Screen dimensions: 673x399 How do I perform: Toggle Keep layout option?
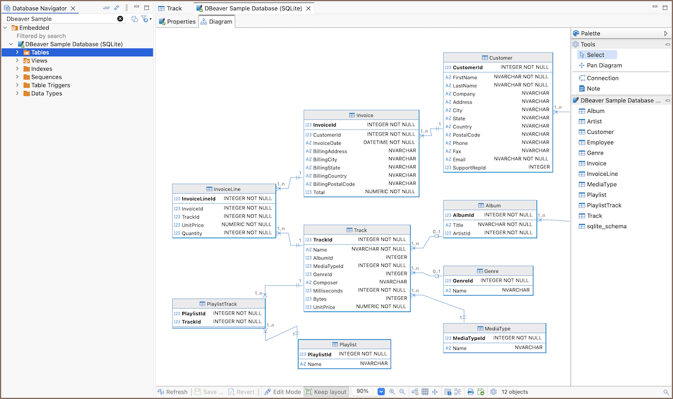point(326,392)
